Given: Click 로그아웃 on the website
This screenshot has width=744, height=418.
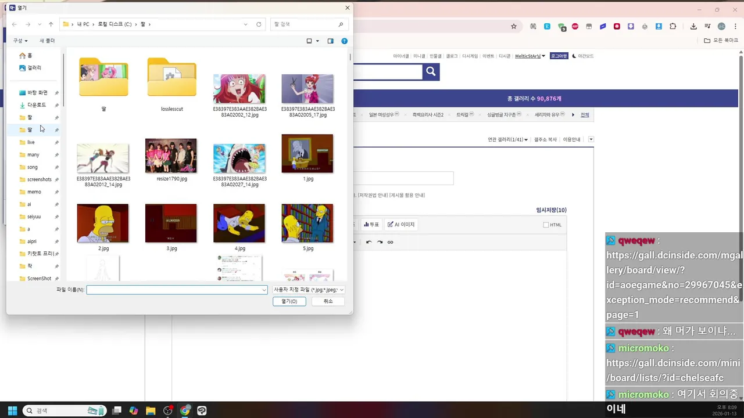Looking at the screenshot, I should tap(559, 56).
